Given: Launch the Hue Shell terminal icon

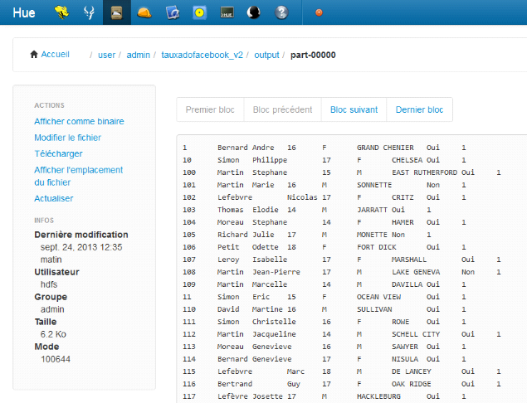Looking at the screenshot, I should click(227, 12).
